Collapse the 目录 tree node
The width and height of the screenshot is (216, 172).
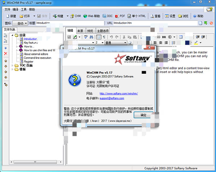click(x=12, y=35)
